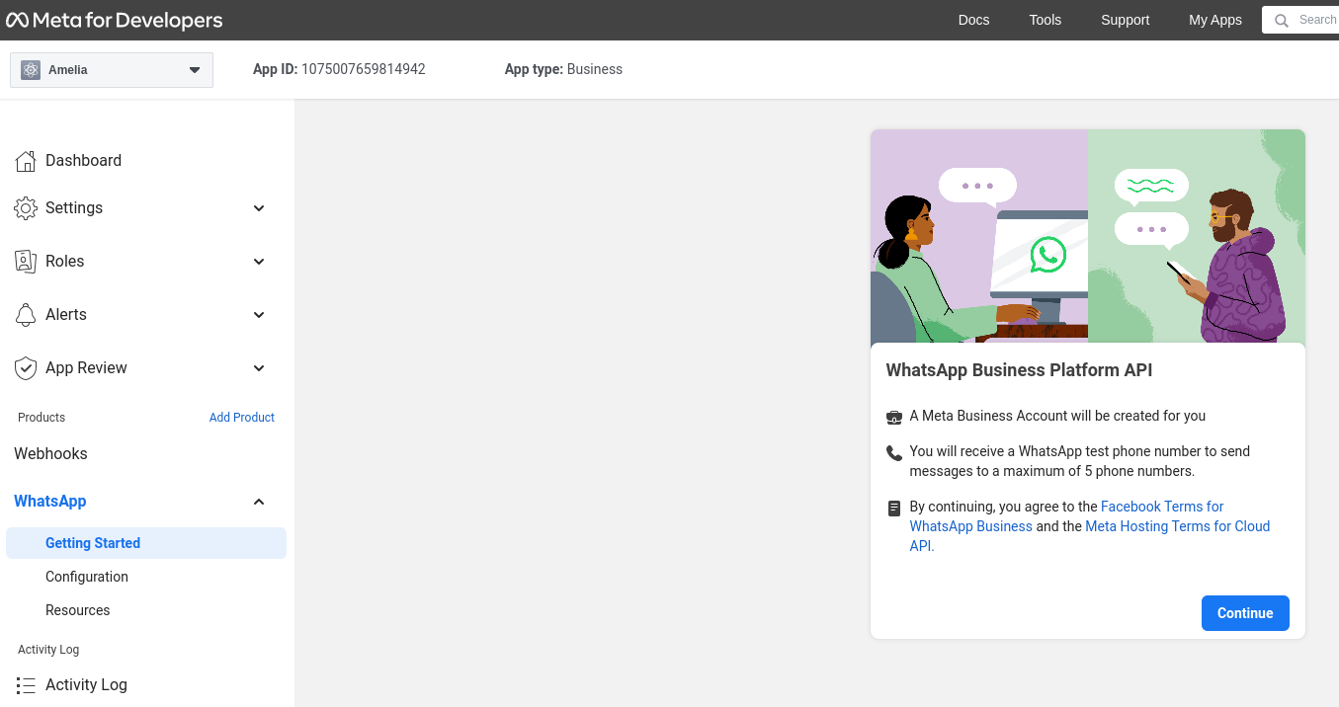This screenshot has width=1339, height=707.
Task: Open Docs in the top navigation
Action: (x=973, y=20)
